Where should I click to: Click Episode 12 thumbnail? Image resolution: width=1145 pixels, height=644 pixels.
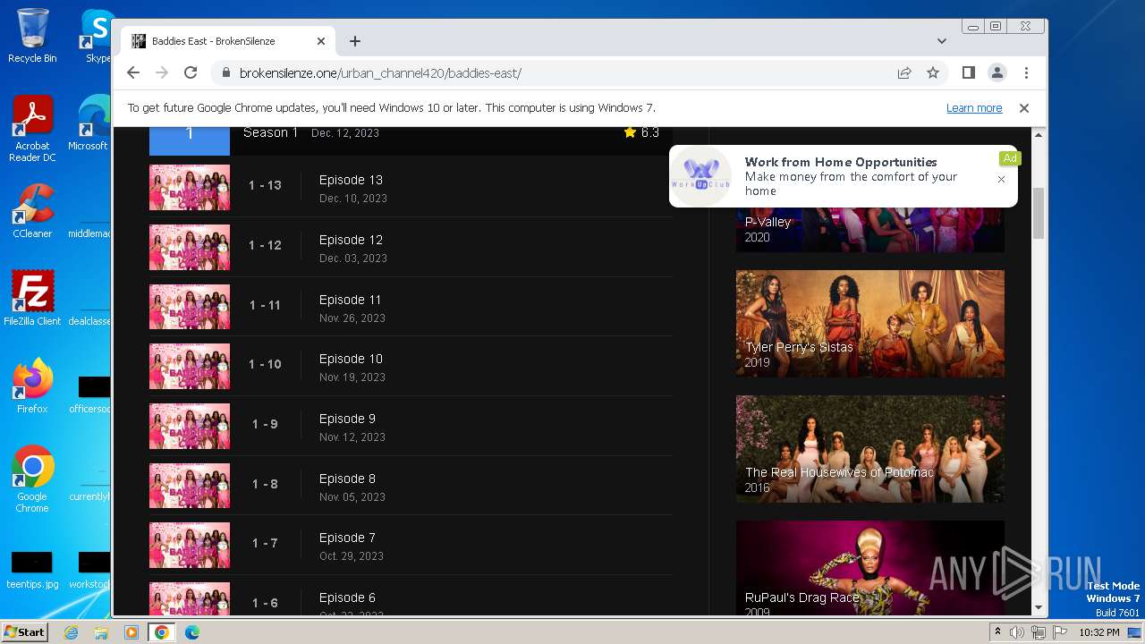point(190,247)
